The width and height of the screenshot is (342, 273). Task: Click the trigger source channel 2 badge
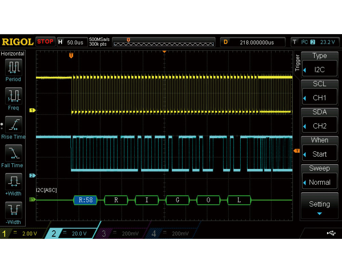tap(313, 42)
